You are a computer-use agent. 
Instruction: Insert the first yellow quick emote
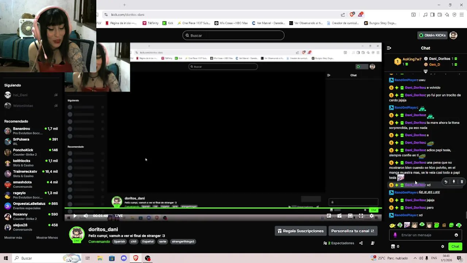tap(392, 225)
